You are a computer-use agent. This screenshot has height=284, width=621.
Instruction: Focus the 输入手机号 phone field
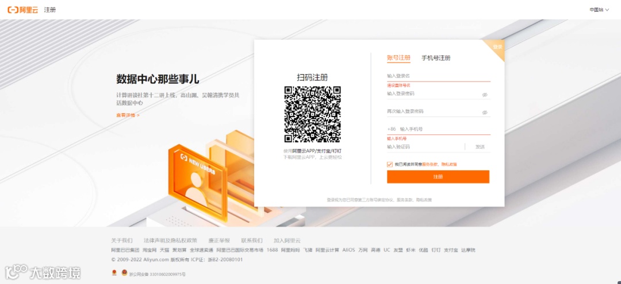click(x=444, y=129)
